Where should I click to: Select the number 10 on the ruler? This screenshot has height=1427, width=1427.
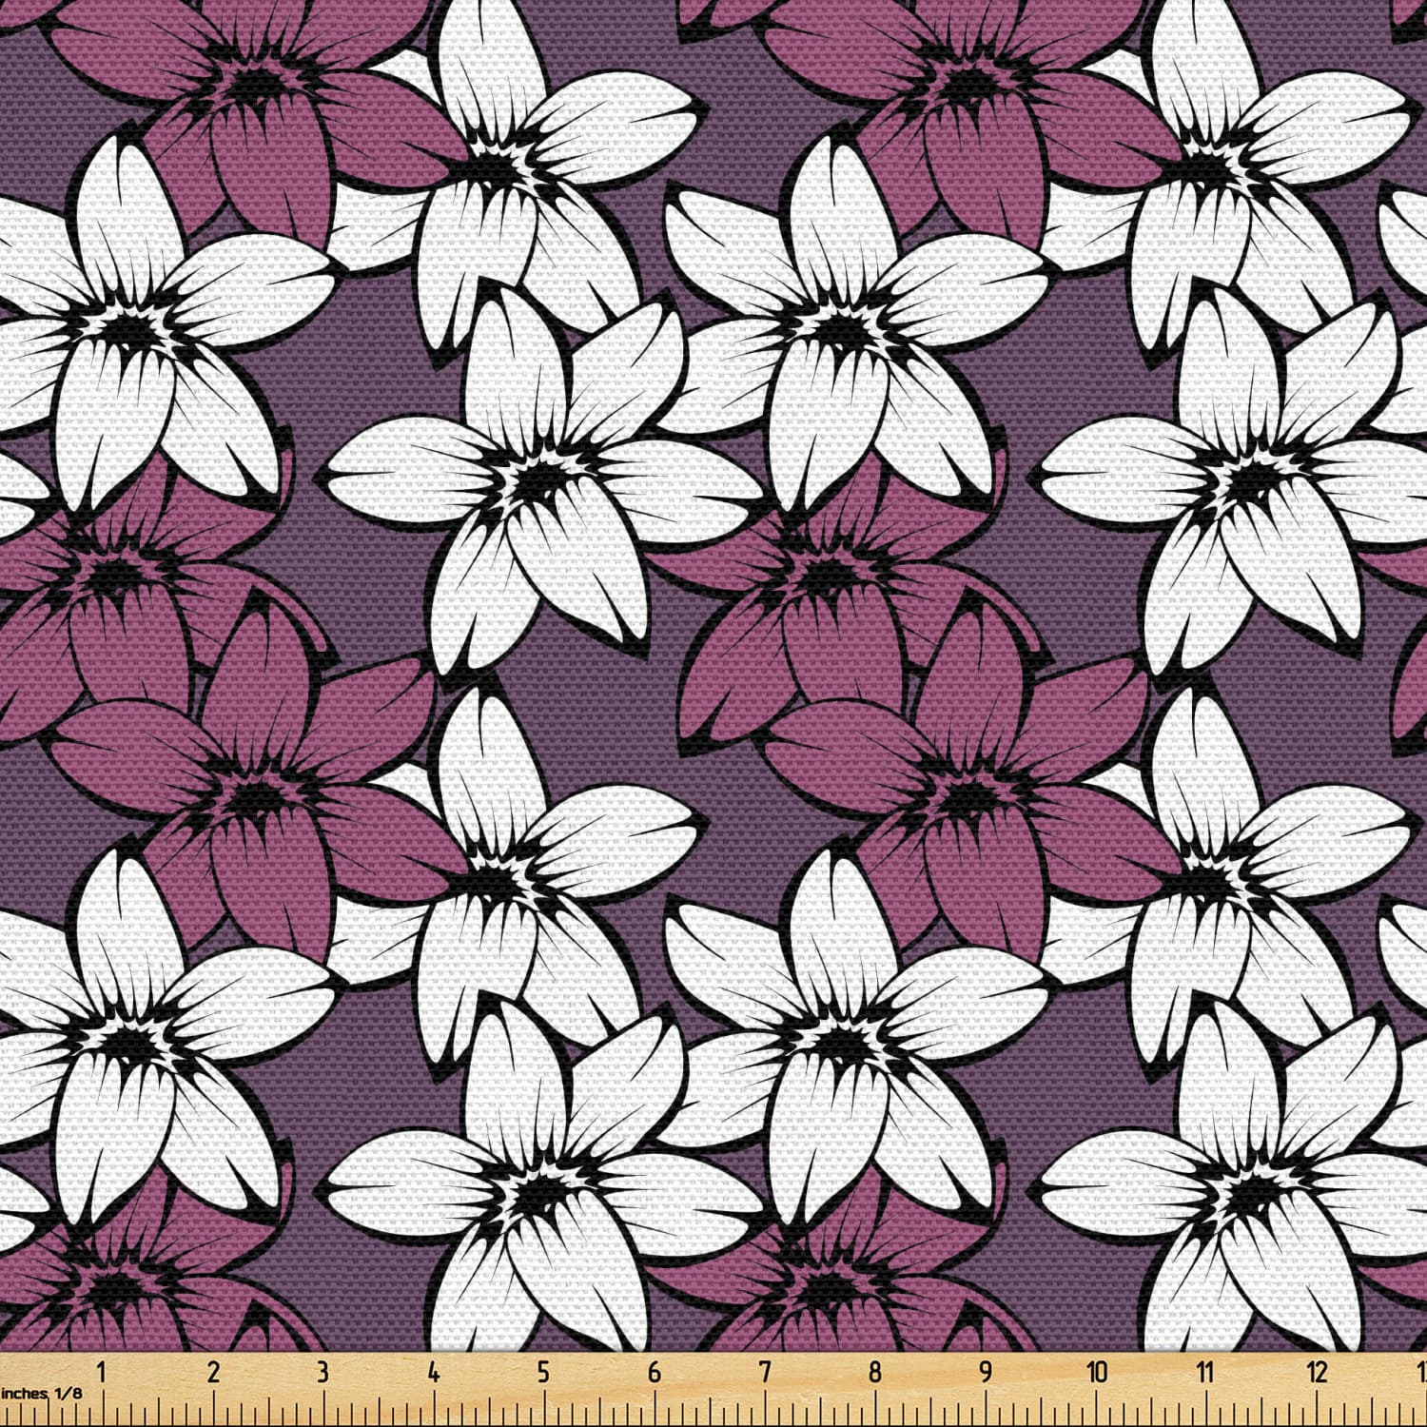1097,1372
